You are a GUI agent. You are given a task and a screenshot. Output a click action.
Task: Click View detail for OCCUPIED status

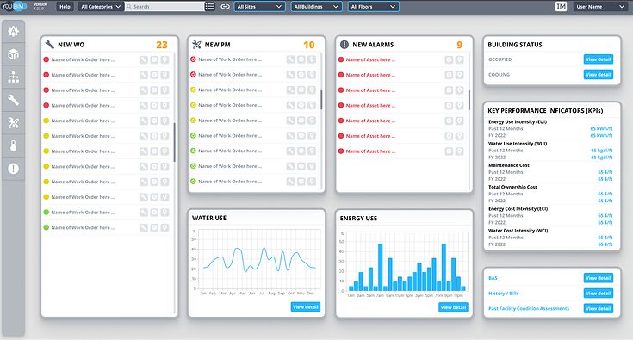[x=599, y=59]
